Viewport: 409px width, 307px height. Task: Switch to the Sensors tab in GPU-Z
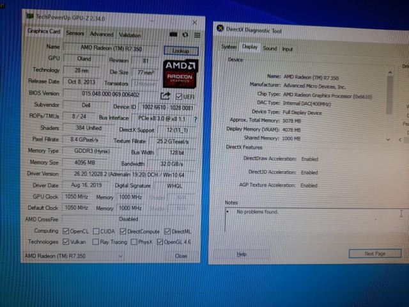coord(75,33)
